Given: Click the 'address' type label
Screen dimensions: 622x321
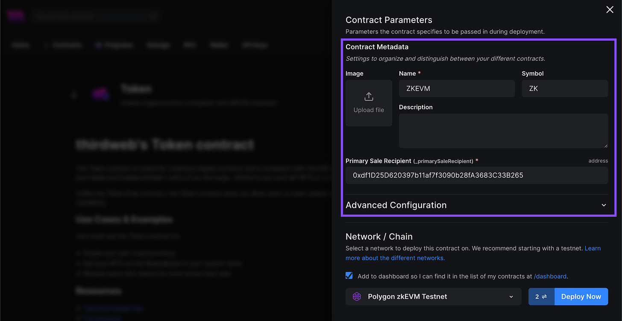Looking at the screenshot, I should click(598, 161).
